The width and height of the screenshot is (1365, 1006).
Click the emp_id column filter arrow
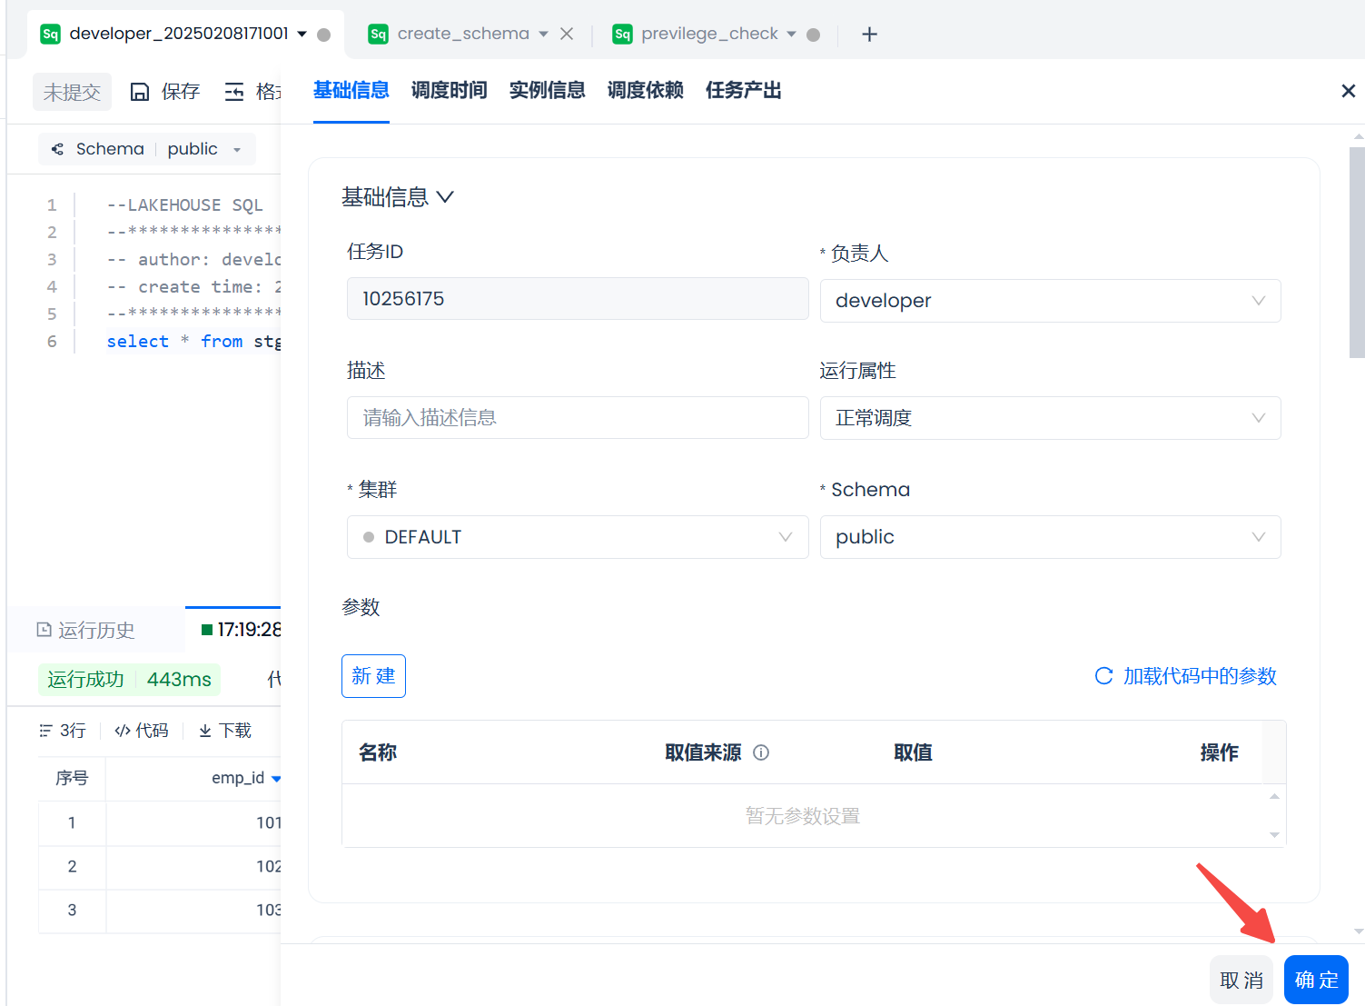[276, 779]
